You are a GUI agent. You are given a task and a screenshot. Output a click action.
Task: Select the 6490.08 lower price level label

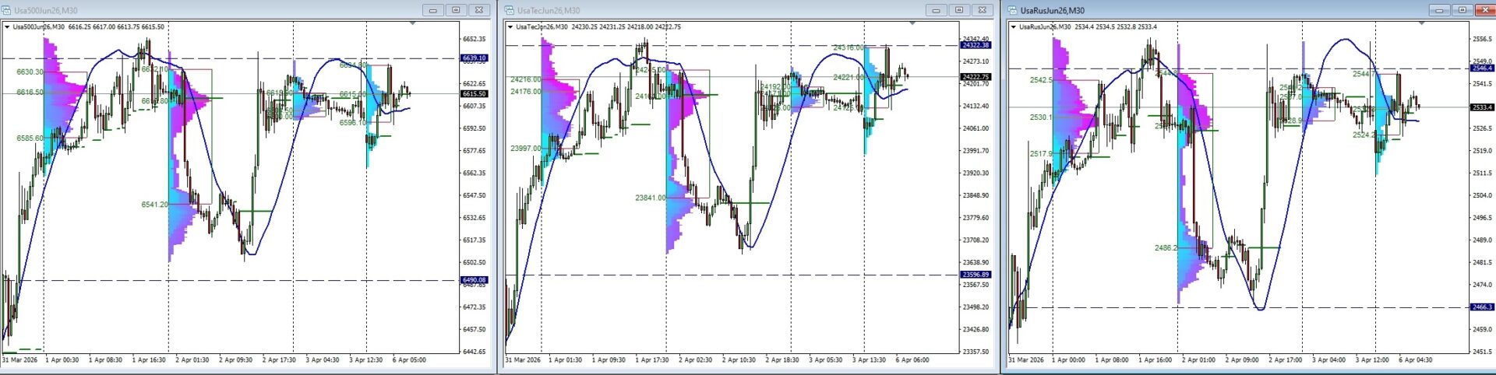tap(474, 280)
